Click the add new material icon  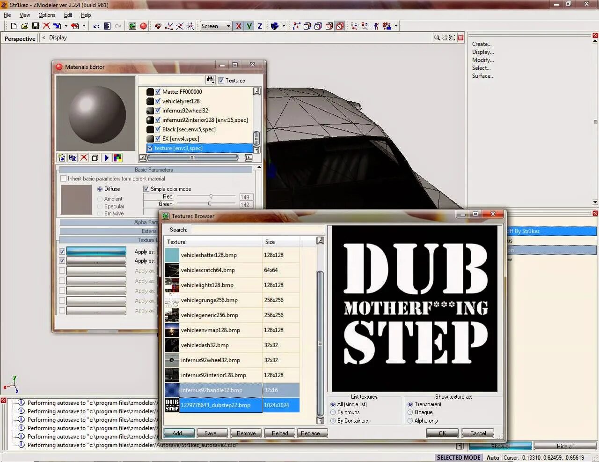[x=61, y=158]
